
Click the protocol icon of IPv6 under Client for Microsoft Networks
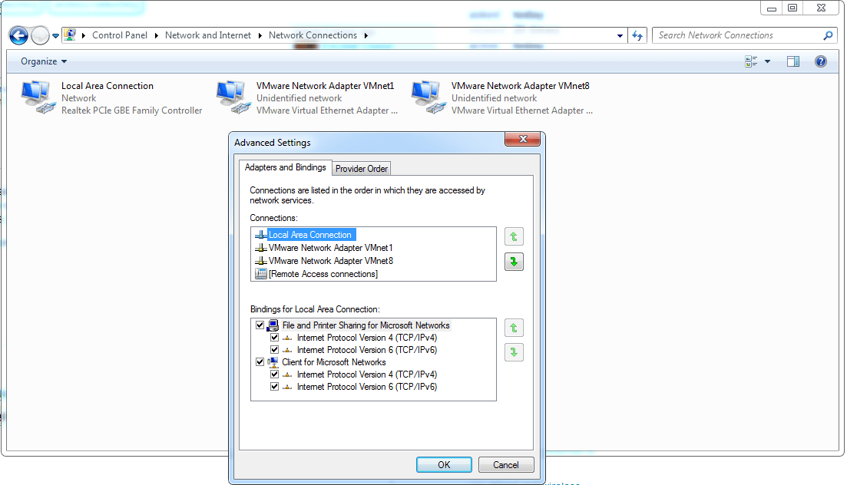point(287,388)
